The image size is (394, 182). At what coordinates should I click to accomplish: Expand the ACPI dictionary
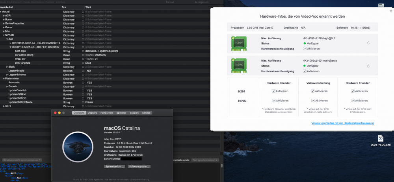click(x=4, y=16)
